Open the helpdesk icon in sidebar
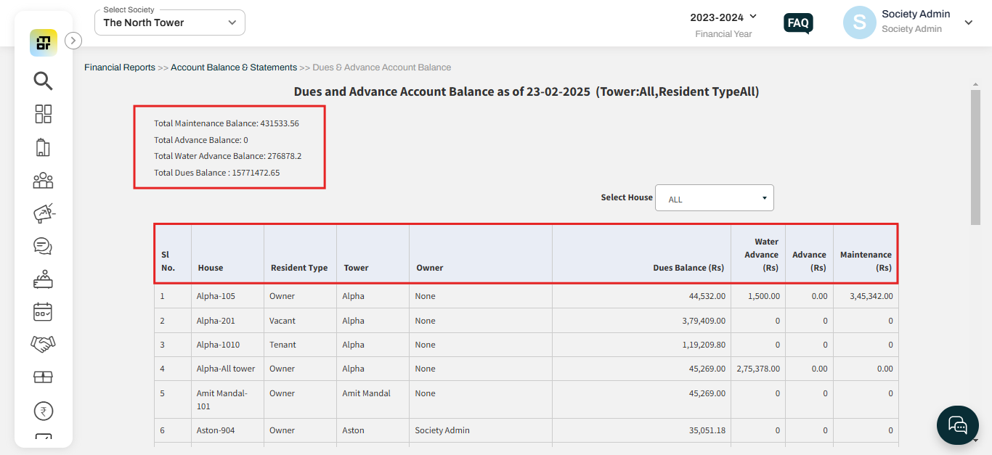The width and height of the screenshot is (992, 455). click(x=44, y=279)
